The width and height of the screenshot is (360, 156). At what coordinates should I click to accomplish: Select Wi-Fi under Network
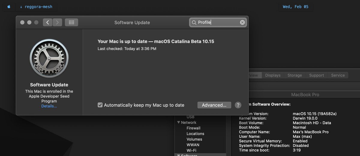coord(191,150)
